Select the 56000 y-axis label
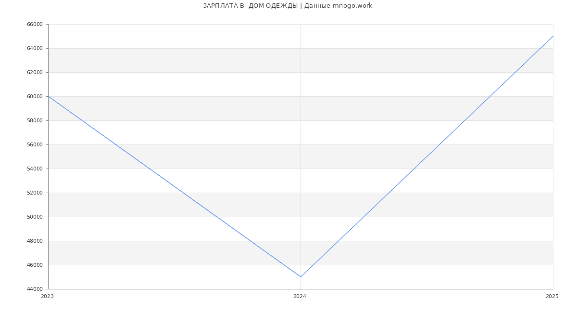This screenshot has height=313, width=577. pos(35,144)
